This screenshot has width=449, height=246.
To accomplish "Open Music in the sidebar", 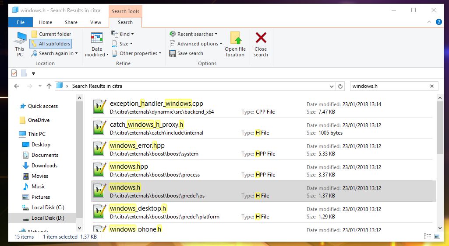I will 34,187.
